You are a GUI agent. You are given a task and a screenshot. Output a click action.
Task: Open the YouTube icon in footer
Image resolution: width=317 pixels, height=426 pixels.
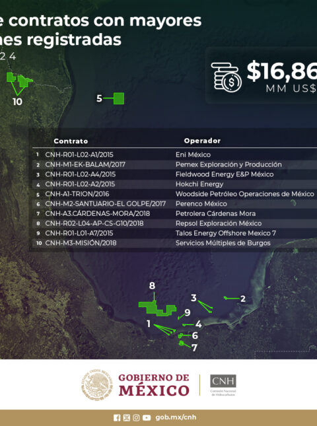(147, 417)
